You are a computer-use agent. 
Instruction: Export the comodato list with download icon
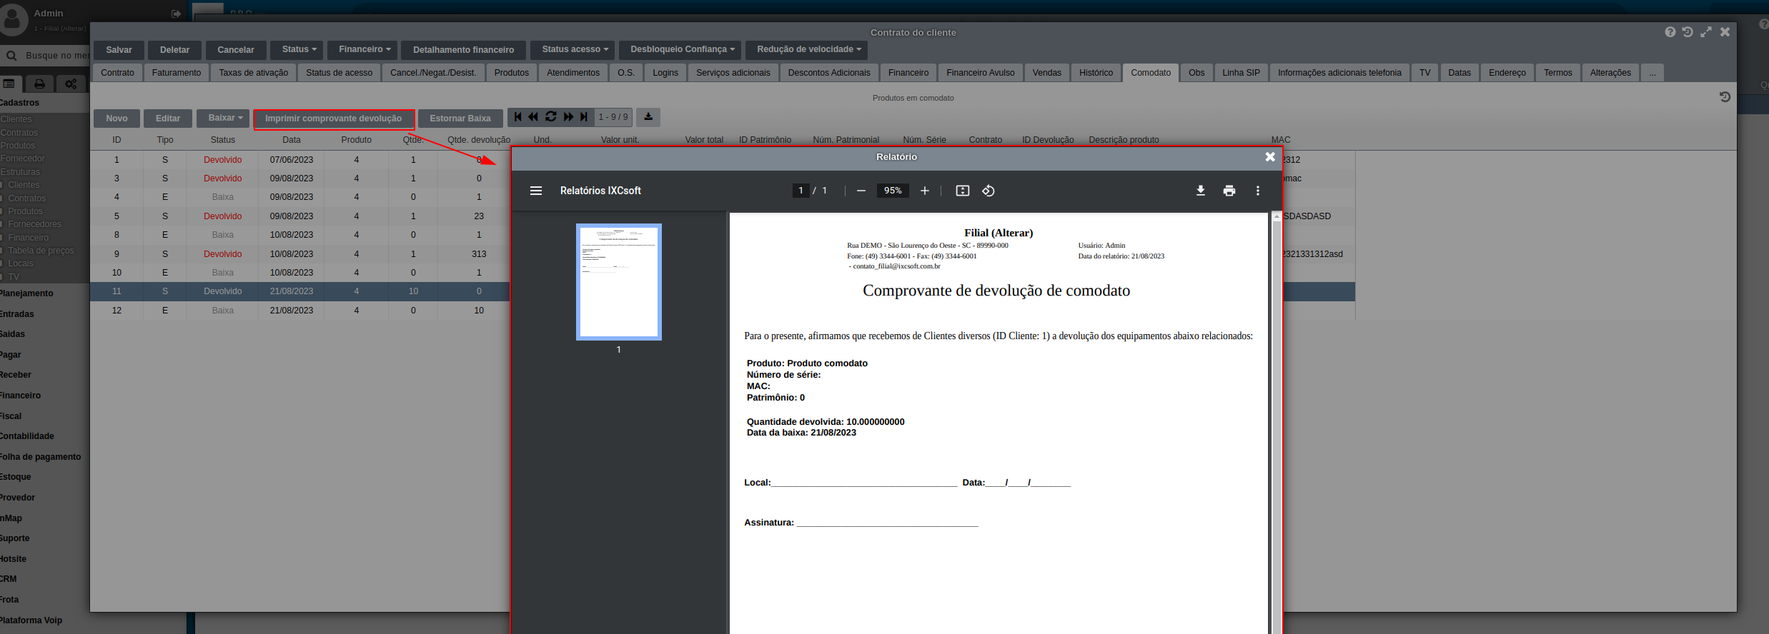click(648, 117)
